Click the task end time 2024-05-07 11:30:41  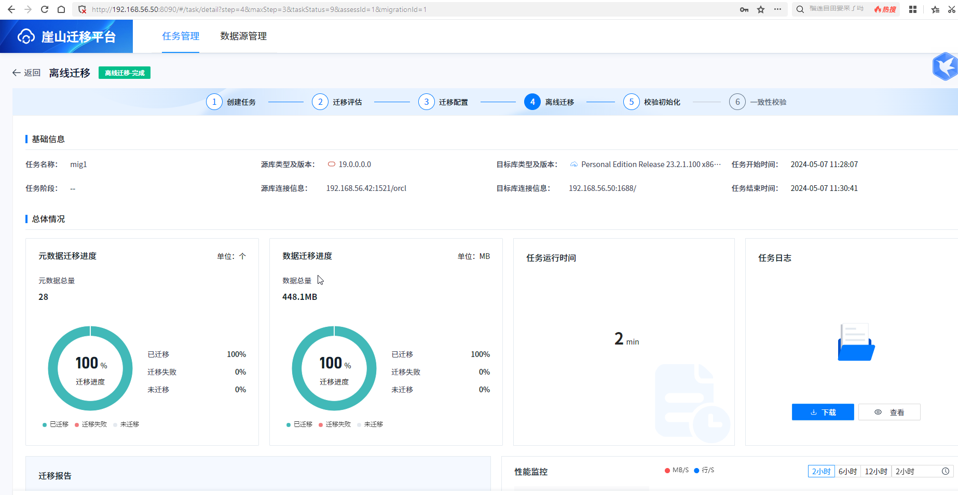(824, 188)
